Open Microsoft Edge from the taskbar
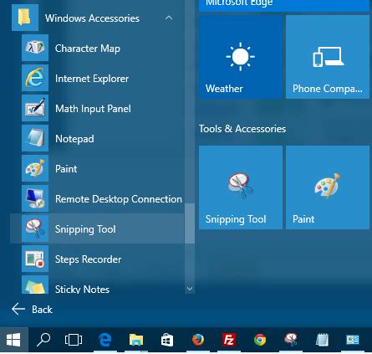Screen dimensions: 372x354 coord(105,340)
